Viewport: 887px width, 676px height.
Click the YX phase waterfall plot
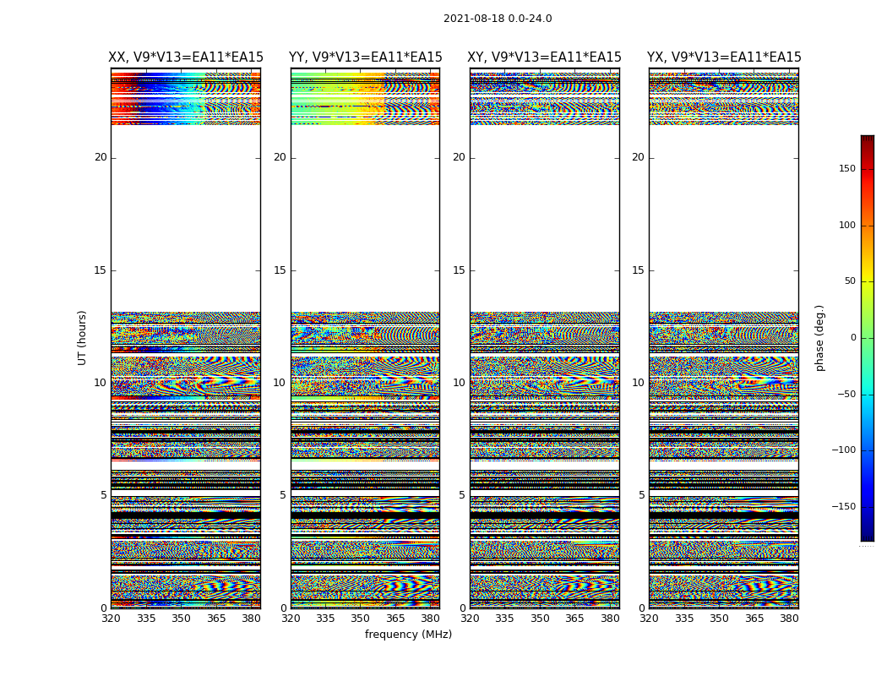coord(724,338)
